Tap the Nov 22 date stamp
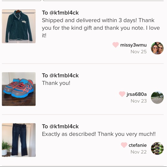 coord(138,152)
